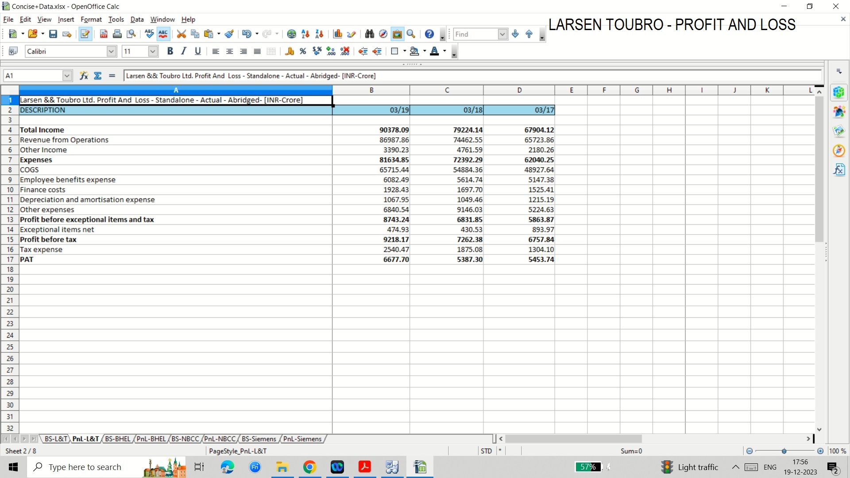The image size is (850, 478).
Task: Export directly as PDF icon
Action: [x=104, y=34]
